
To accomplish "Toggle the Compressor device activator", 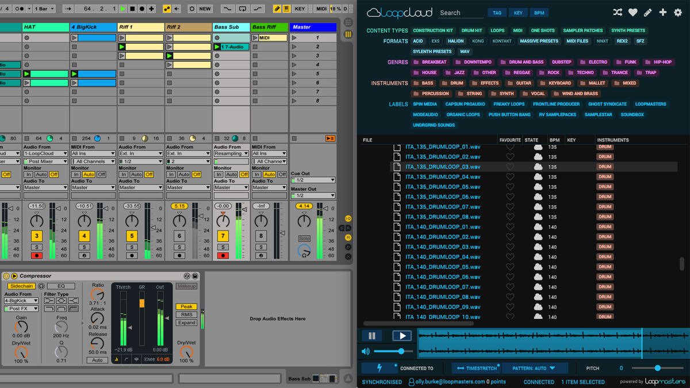I will [x=6, y=276].
